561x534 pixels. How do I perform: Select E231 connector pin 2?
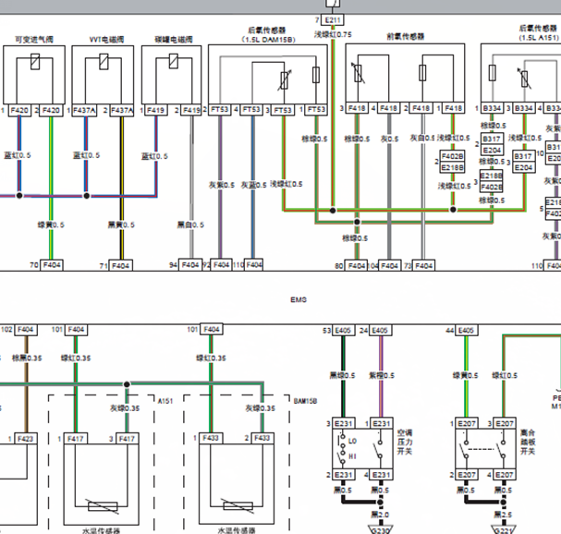343,475
